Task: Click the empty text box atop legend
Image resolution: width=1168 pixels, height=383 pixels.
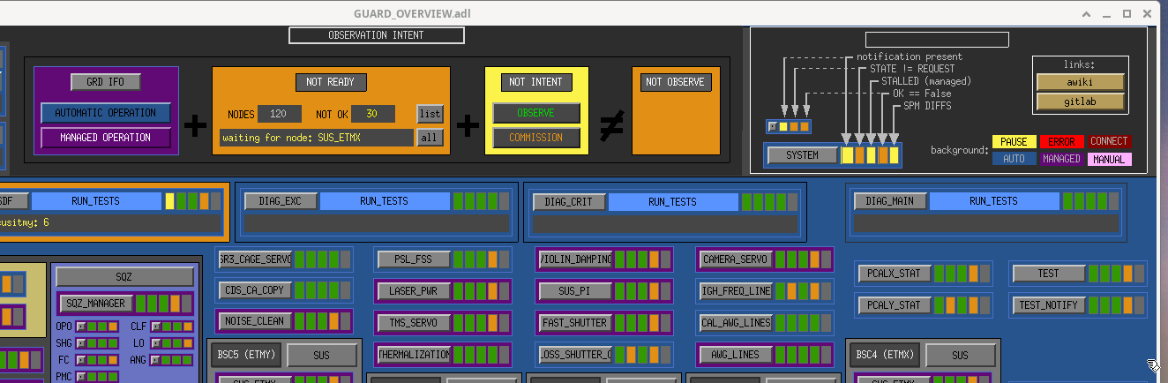Action: pyautogui.click(x=937, y=40)
